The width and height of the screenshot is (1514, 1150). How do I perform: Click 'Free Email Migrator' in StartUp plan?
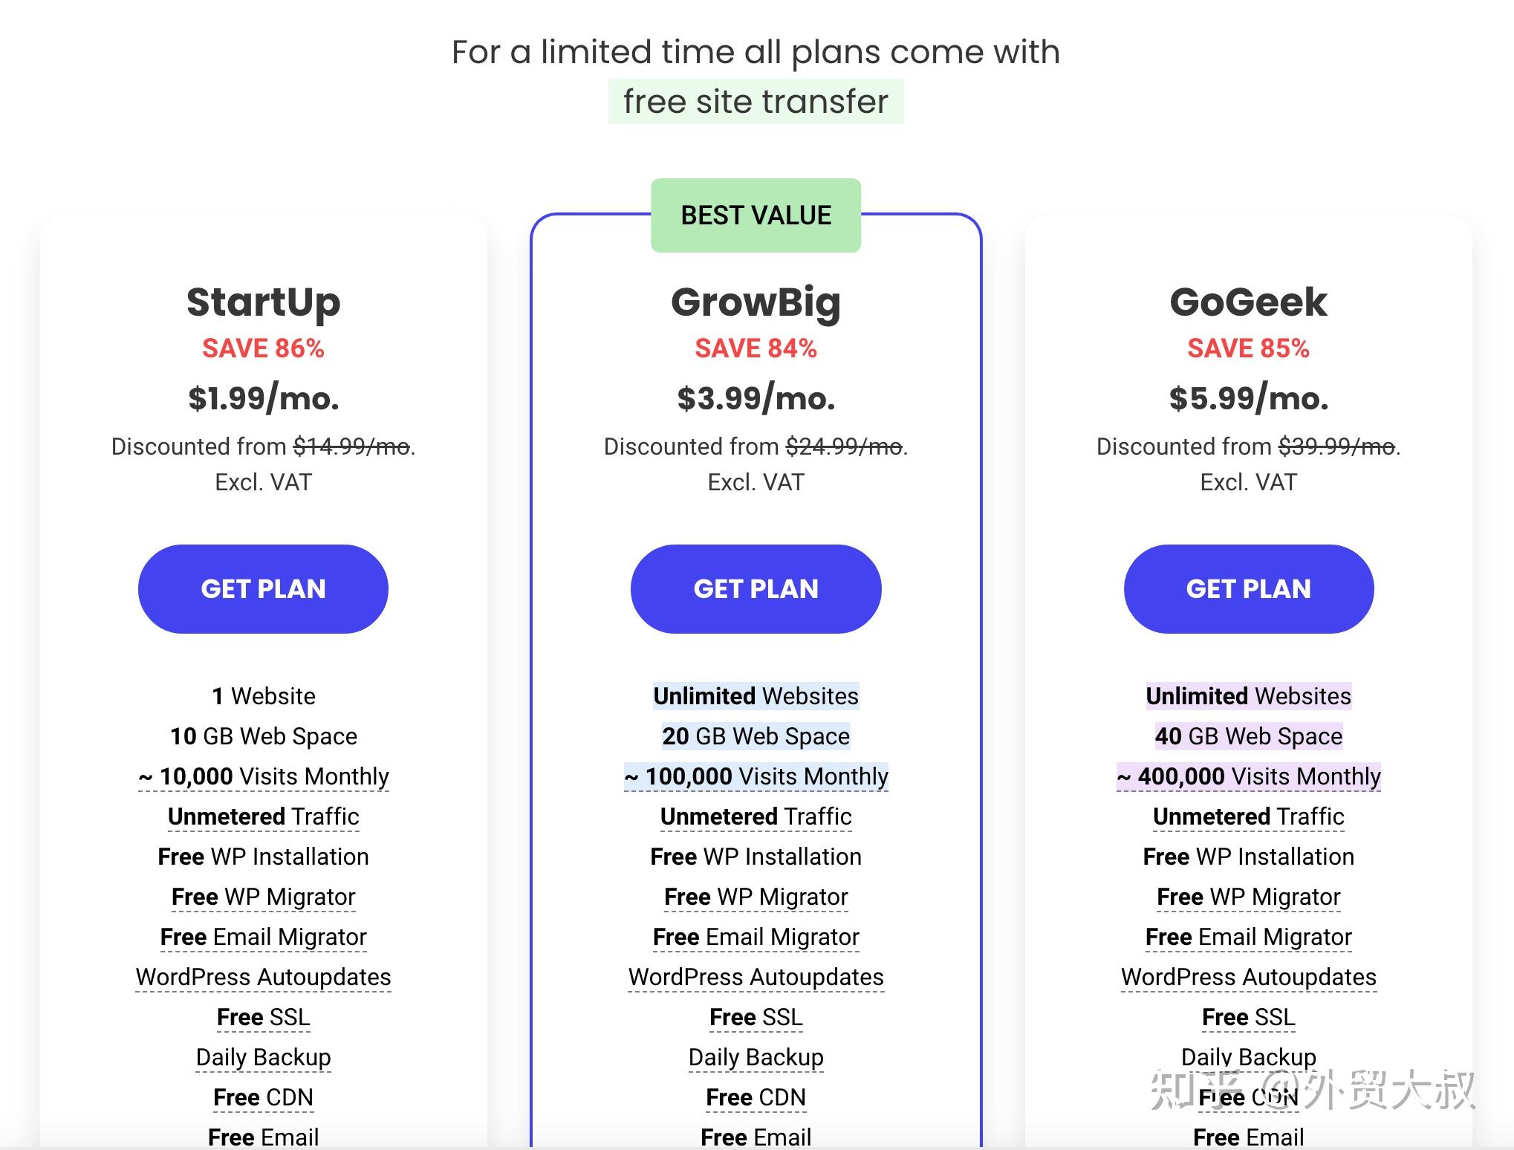click(263, 937)
